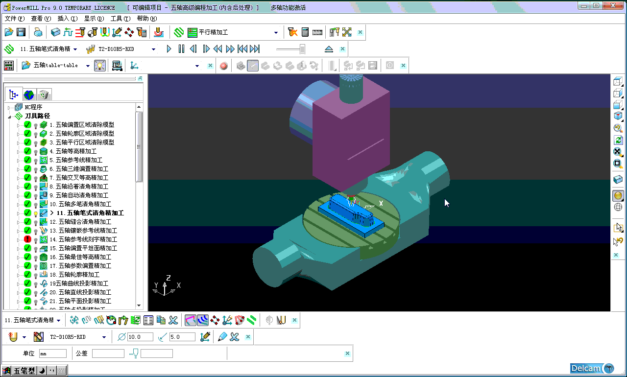Click the collision checking icon
The image size is (627, 377).
click(293, 32)
